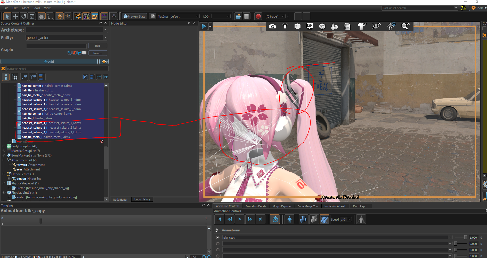The image size is (487, 258).
Task: Click the Preview State button
Action: pos(135,17)
